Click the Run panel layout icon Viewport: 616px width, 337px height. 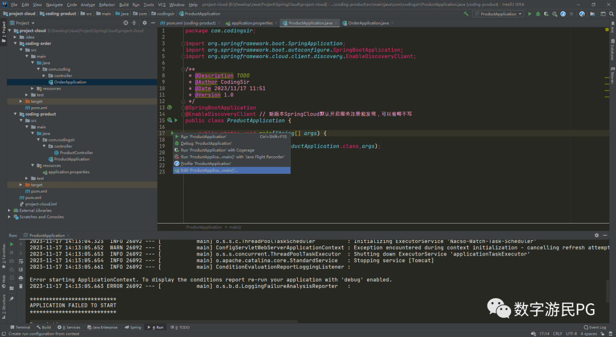(x=11, y=288)
